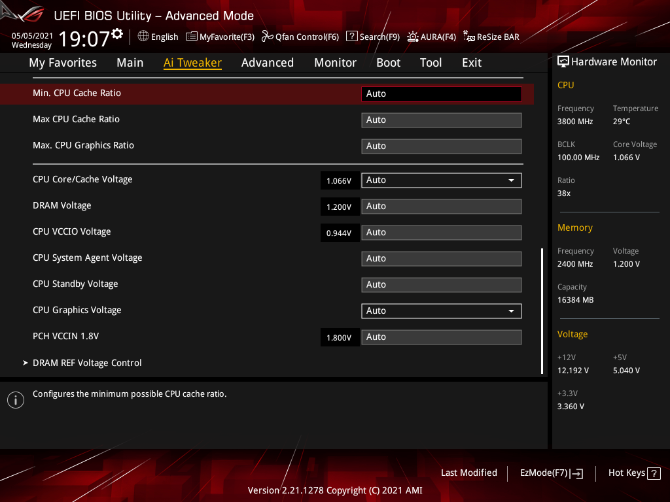Click the CPU System Agent Voltage field
This screenshot has height=502, width=670.
coord(442,259)
